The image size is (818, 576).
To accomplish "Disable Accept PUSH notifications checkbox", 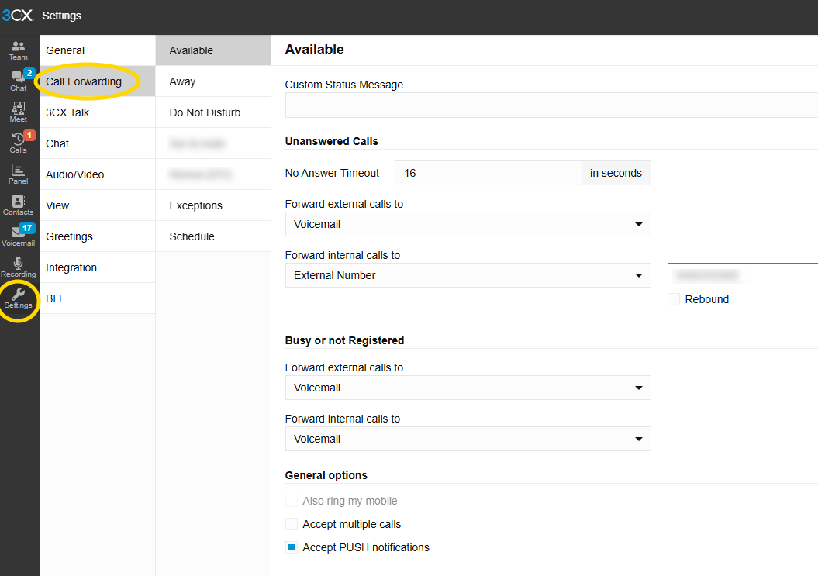I will coord(292,547).
